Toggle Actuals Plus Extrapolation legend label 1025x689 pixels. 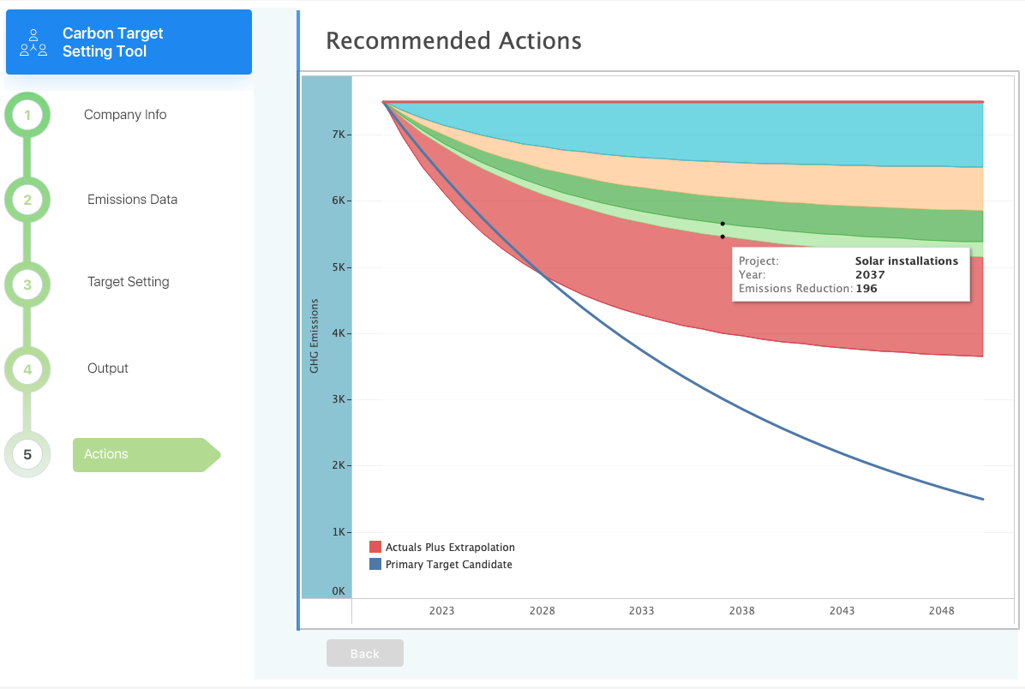tap(450, 547)
